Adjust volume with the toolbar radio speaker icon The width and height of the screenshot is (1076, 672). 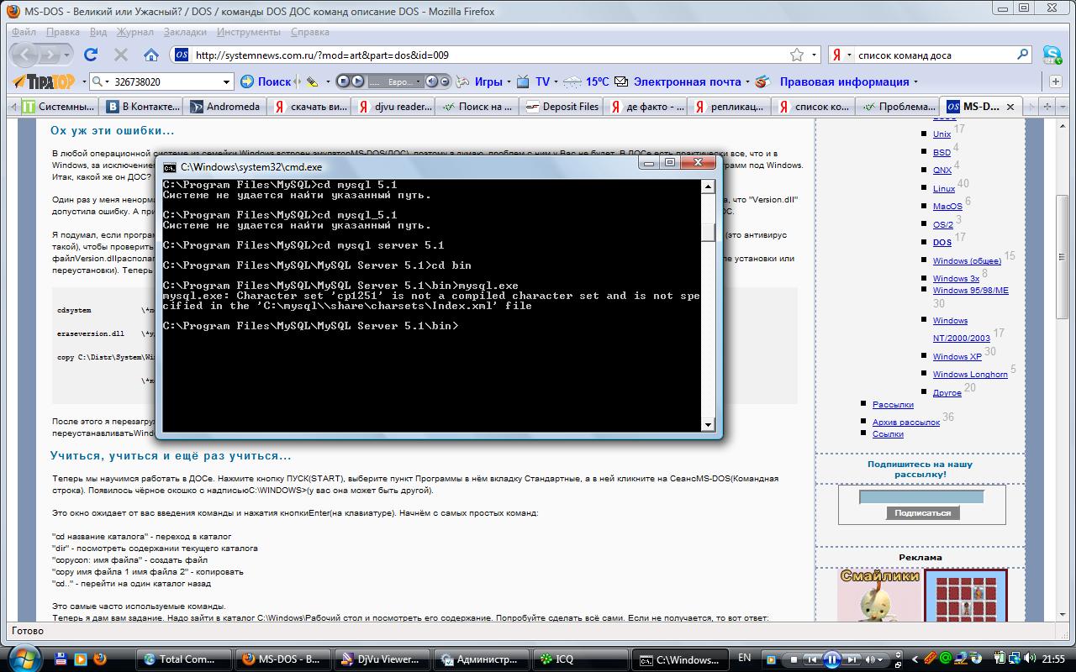point(431,81)
